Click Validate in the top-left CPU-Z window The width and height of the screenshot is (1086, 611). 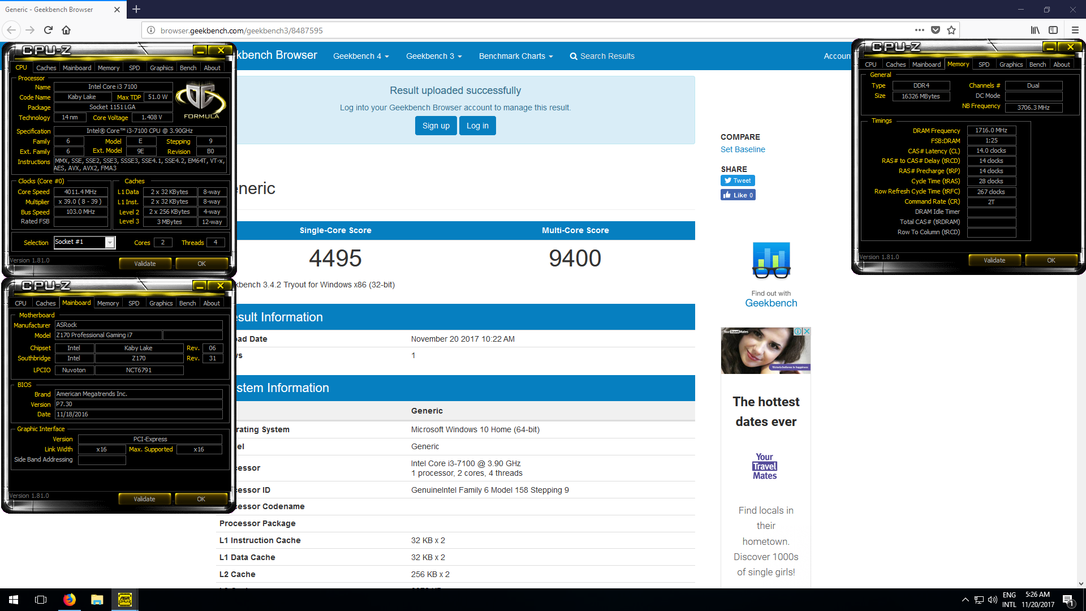[145, 264]
